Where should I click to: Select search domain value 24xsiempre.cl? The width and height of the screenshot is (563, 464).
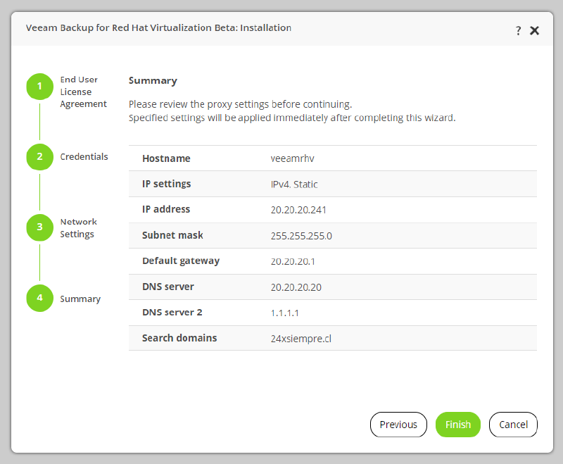301,339
